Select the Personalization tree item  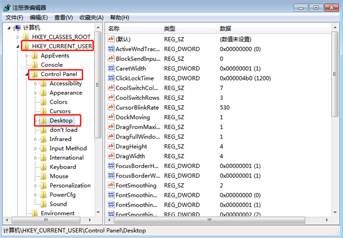(70, 185)
